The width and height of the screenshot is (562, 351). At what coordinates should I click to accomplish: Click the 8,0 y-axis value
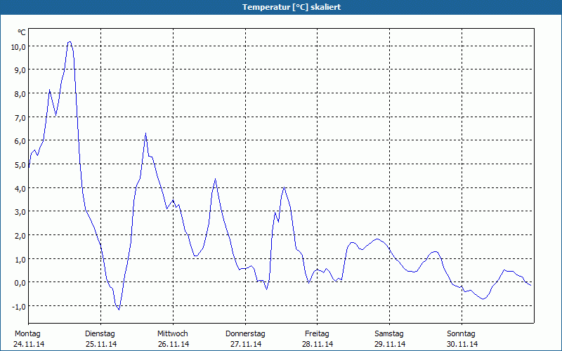(x=20, y=94)
